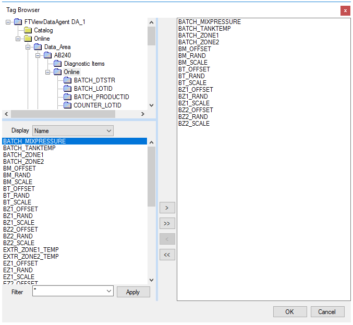The width and height of the screenshot is (353, 325).
Task: Collapse the Online node above Data_Area
Action: [x=18, y=39]
